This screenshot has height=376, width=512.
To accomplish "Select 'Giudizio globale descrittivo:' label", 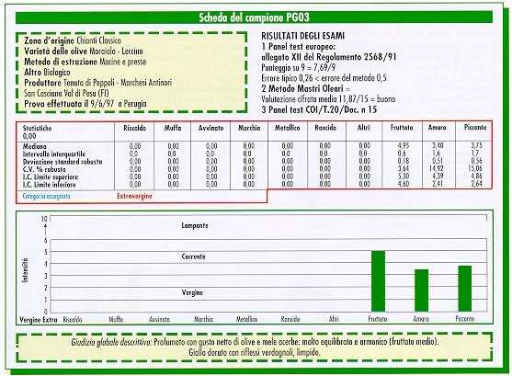I will [111, 342].
